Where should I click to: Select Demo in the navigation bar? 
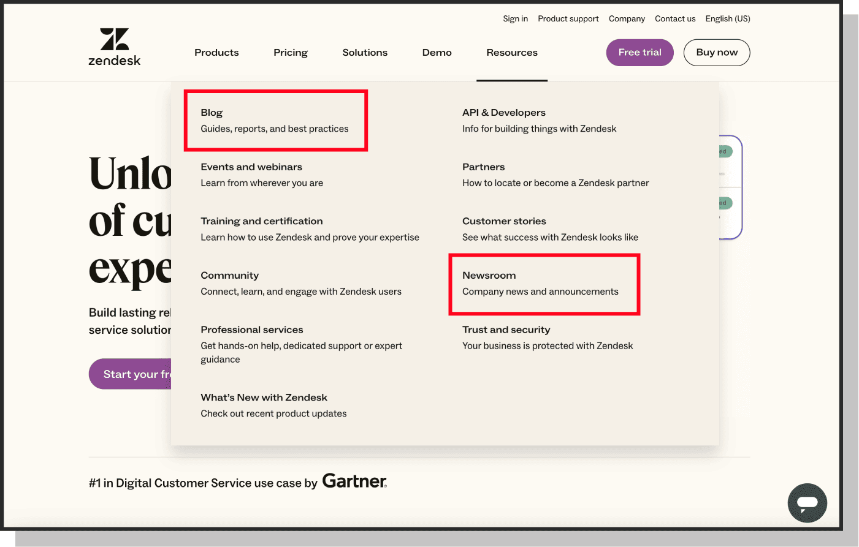[437, 53]
